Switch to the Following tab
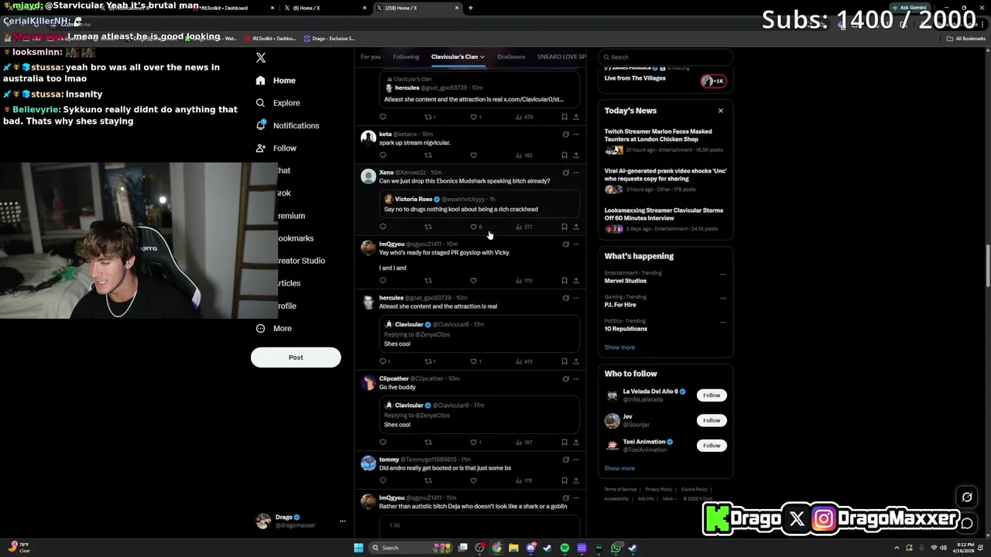The height and width of the screenshot is (557, 991). [x=406, y=56]
